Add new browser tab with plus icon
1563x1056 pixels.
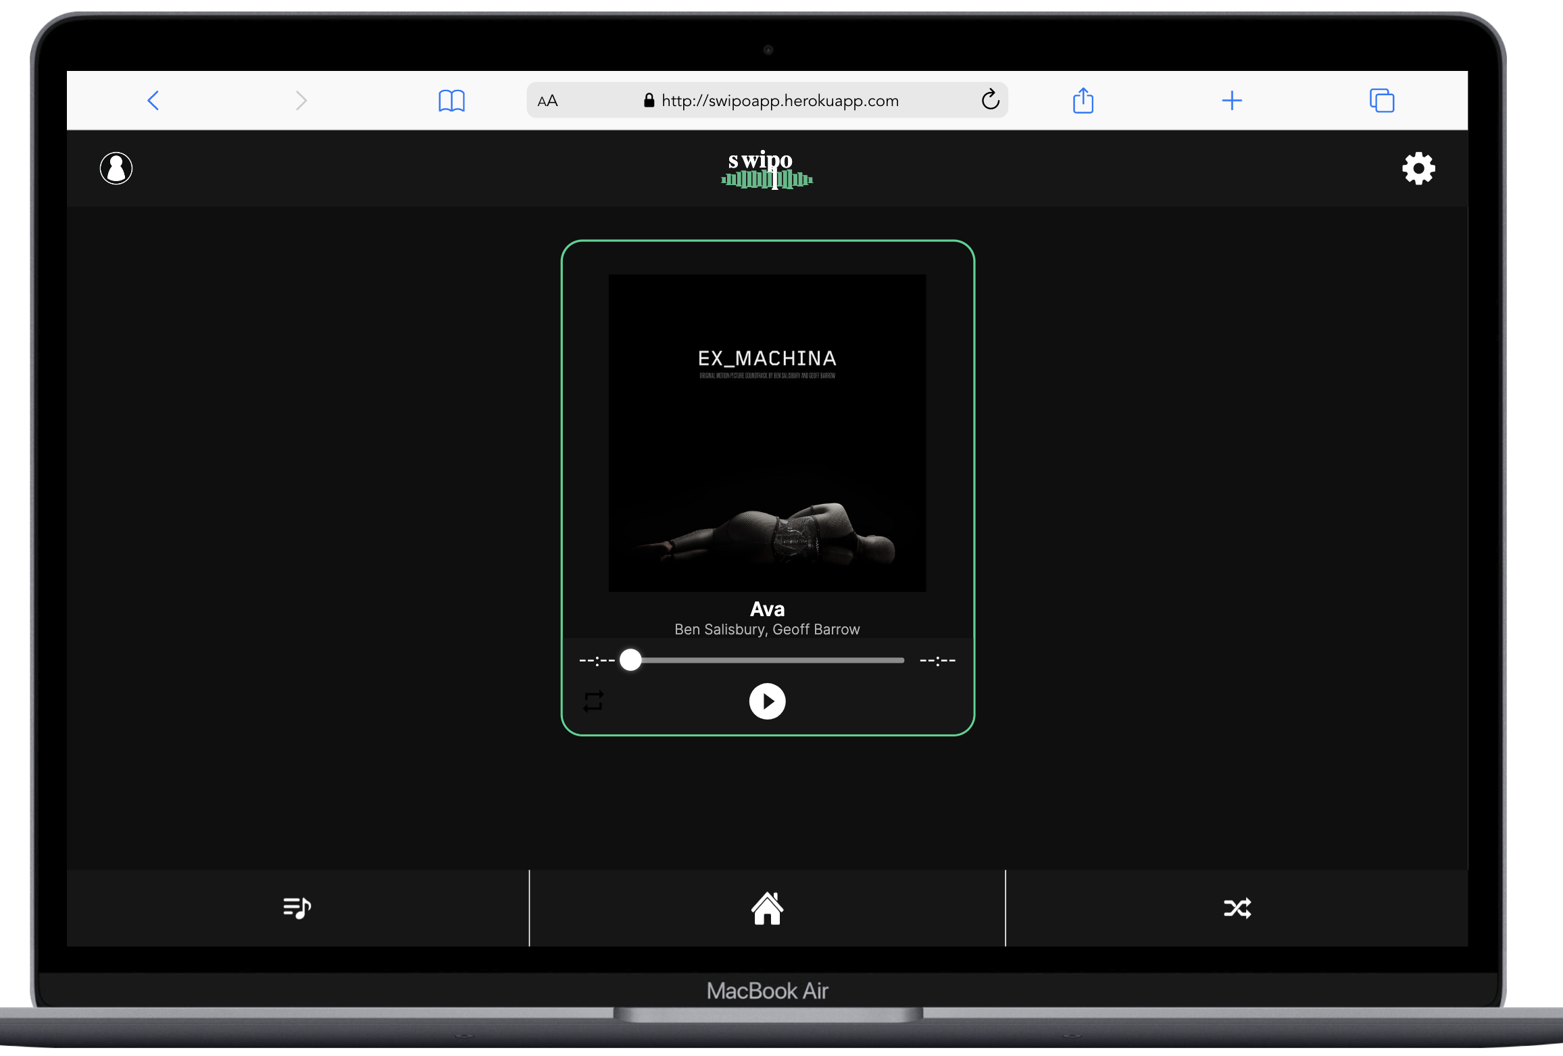click(1232, 101)
